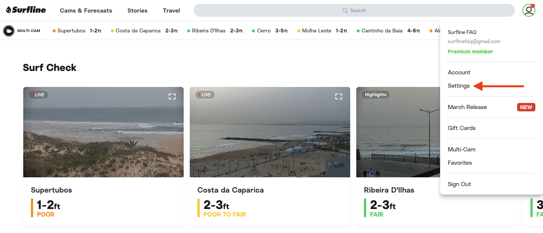Viewport: 543px width, 233px height.
Task: Click the Ribeira D'Ilhas FAIR rating
Action: point(376,214)
